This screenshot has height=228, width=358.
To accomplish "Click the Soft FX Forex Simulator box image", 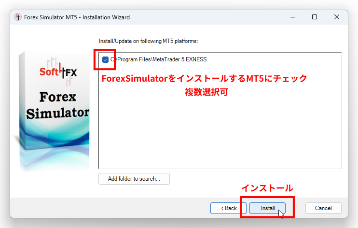I will point(54,111).
